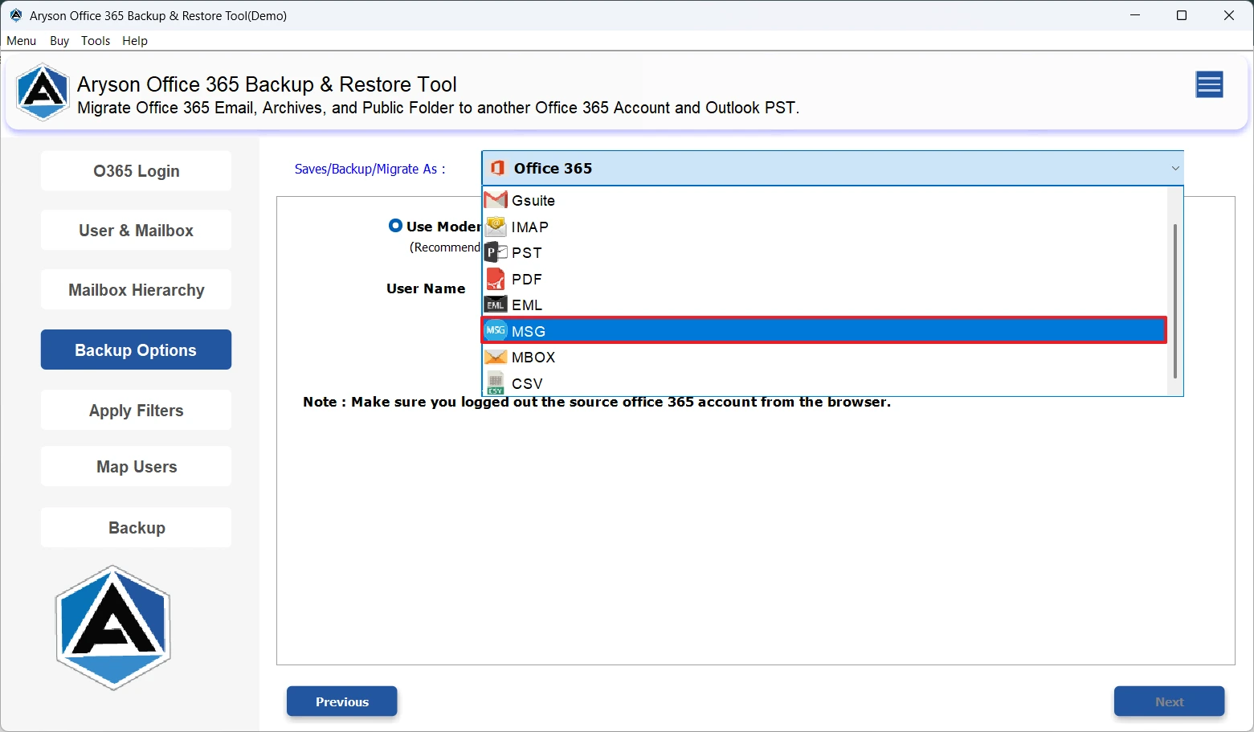Open the Help menu
The height and width of the screenshot is (732, 1254).
pyautogui.click(x=135, y=41)
